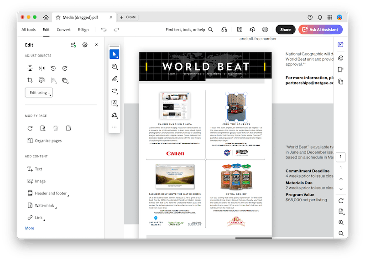The width and height of the screenshot is (365, 261).
Task: Open the Watermark dropdown
Action: 42,205
